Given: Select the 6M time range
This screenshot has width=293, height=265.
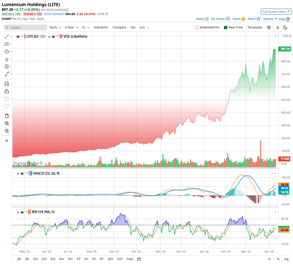Looking at the screenshot, I should click(61, 259).
